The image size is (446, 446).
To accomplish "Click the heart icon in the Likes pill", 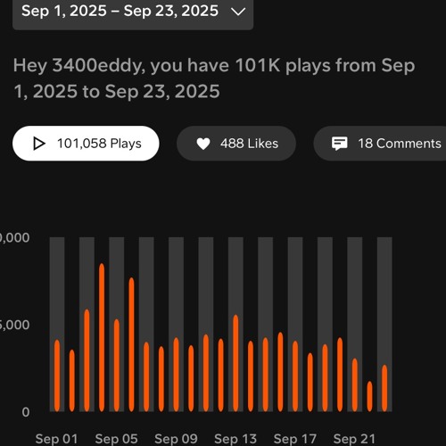I will click(x=203, y=144).
